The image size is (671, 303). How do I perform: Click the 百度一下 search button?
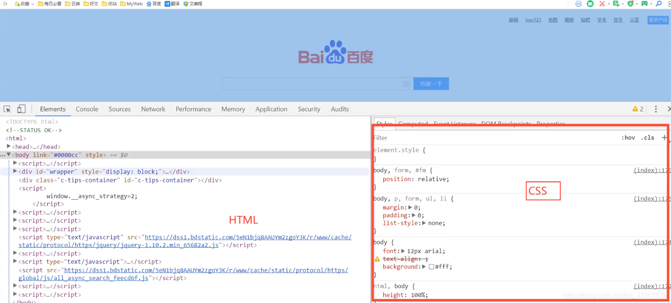(431, 84)
